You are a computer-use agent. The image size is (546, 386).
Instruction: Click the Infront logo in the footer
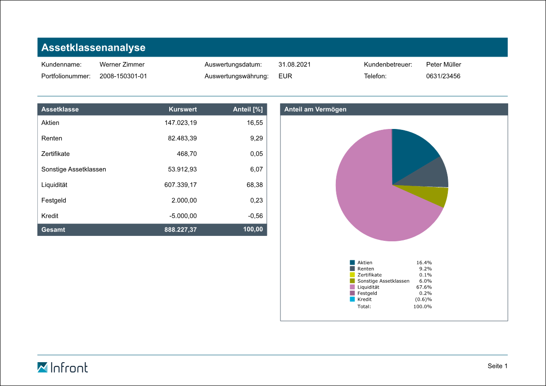point(63,367)
